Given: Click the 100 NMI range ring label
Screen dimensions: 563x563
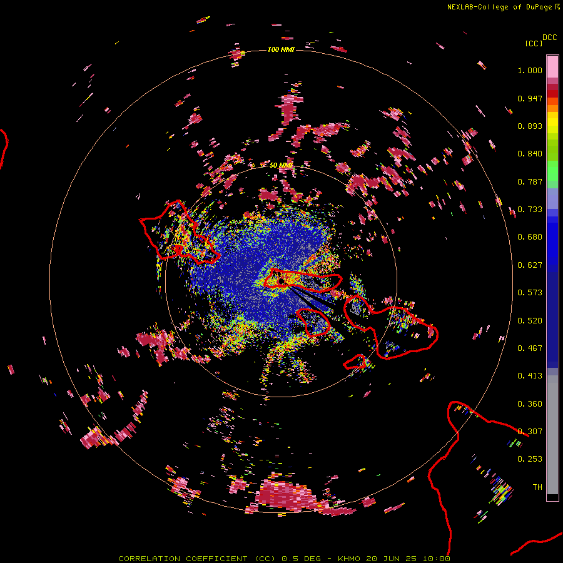Looking at the screenshot, I should [x=281, y=49].
